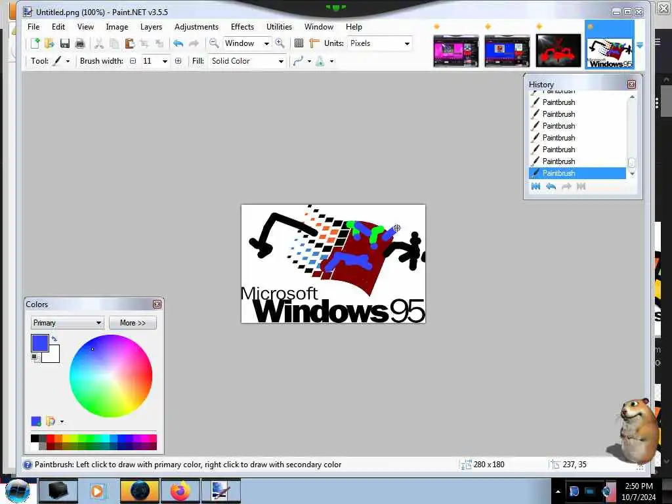The width and height of the screenshot is (672, 504).
Task: Pick a color on the color wheel
Action: (111, 376)
